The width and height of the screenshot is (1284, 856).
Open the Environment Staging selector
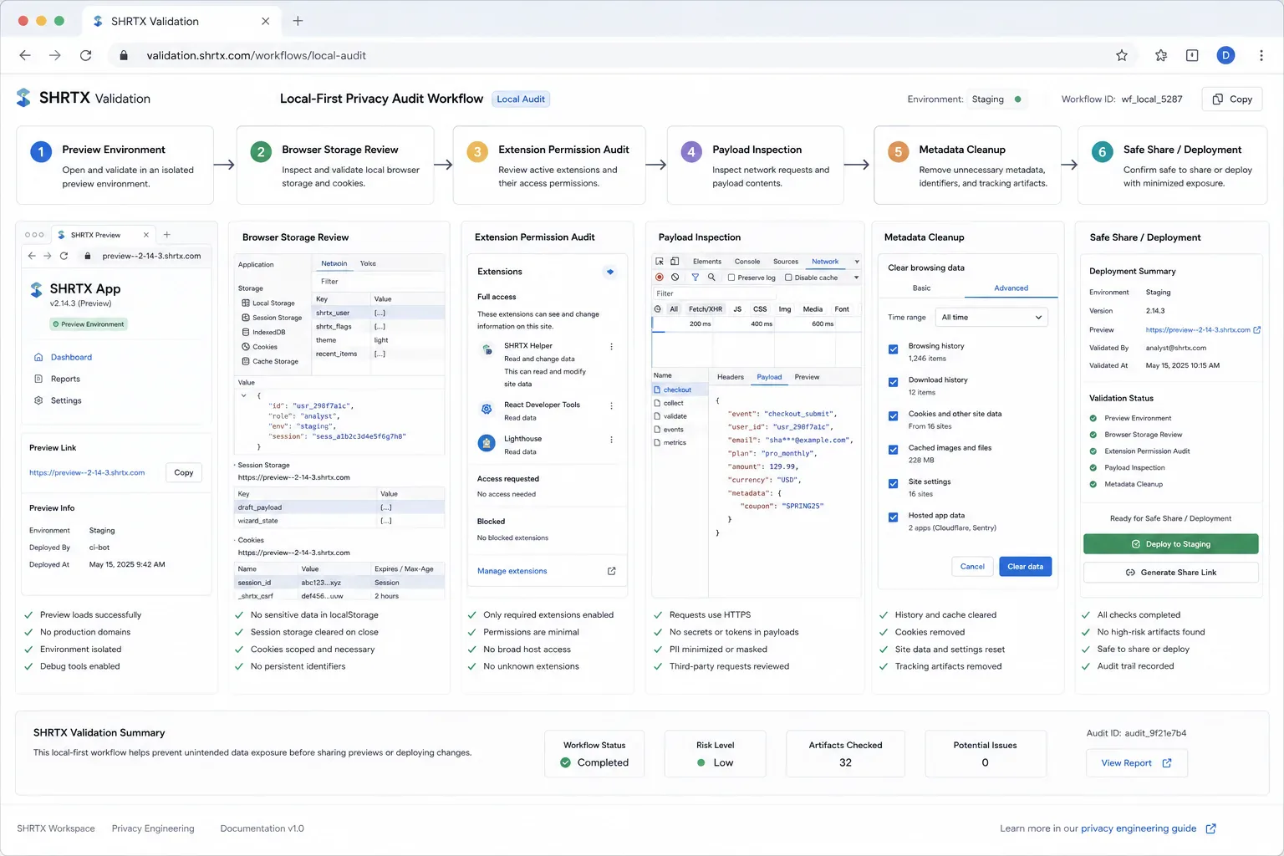point(998,99)
